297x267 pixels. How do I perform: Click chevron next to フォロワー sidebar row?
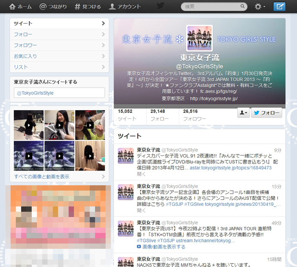point(103,45)
